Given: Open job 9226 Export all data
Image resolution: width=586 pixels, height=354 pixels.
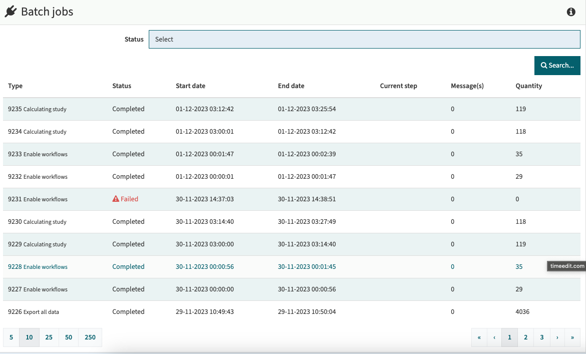Looking at the screenshot, I should [x=291, y=312].
